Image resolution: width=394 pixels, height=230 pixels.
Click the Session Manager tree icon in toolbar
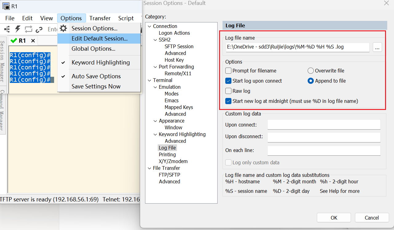click(7, 29)
